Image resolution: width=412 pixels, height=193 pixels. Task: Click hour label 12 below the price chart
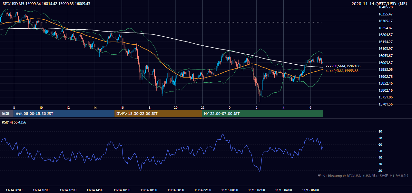(68, 107)
